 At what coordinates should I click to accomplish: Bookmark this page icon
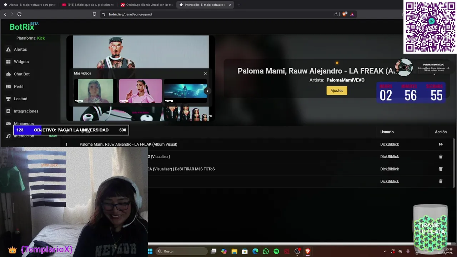[x=94, y=14]
